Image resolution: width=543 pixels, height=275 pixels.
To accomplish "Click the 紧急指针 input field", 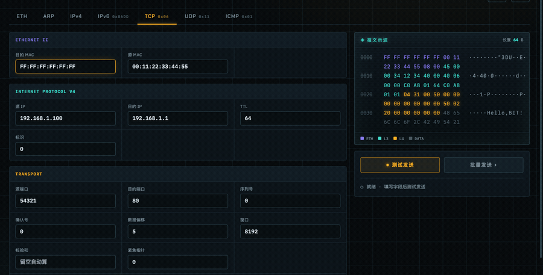I will pyautogui.click(x=177, y=262).
